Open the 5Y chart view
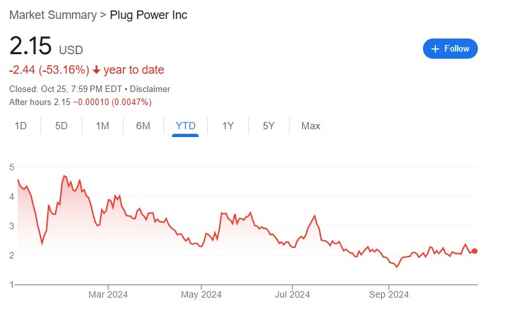The image size is (506, 310). tap(269, 126)
